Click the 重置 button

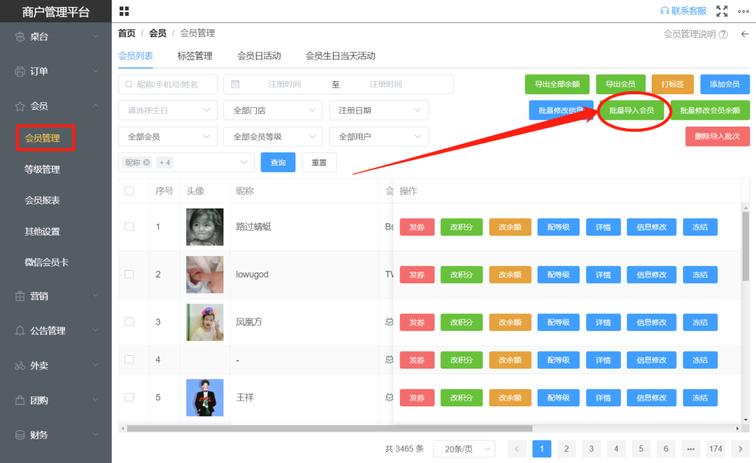319,162
